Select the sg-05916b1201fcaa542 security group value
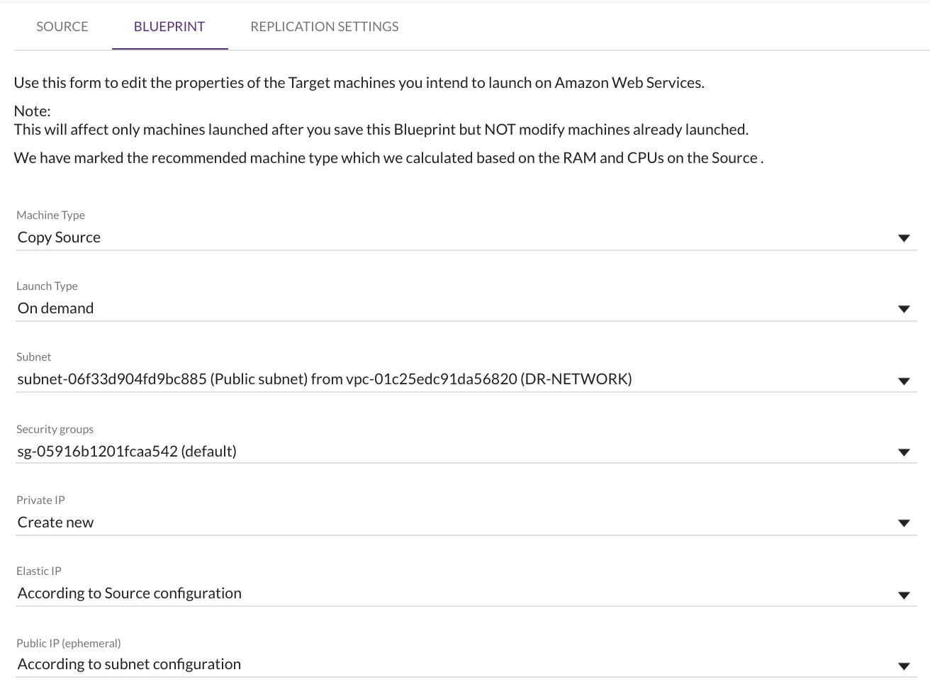The image size is (930, 682). click(127, 451)
